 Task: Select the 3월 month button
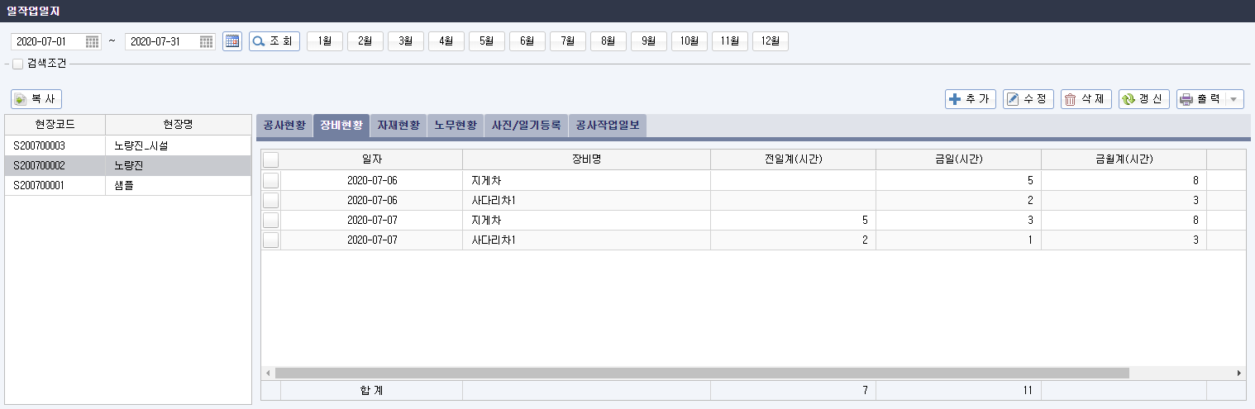[406, 41]
